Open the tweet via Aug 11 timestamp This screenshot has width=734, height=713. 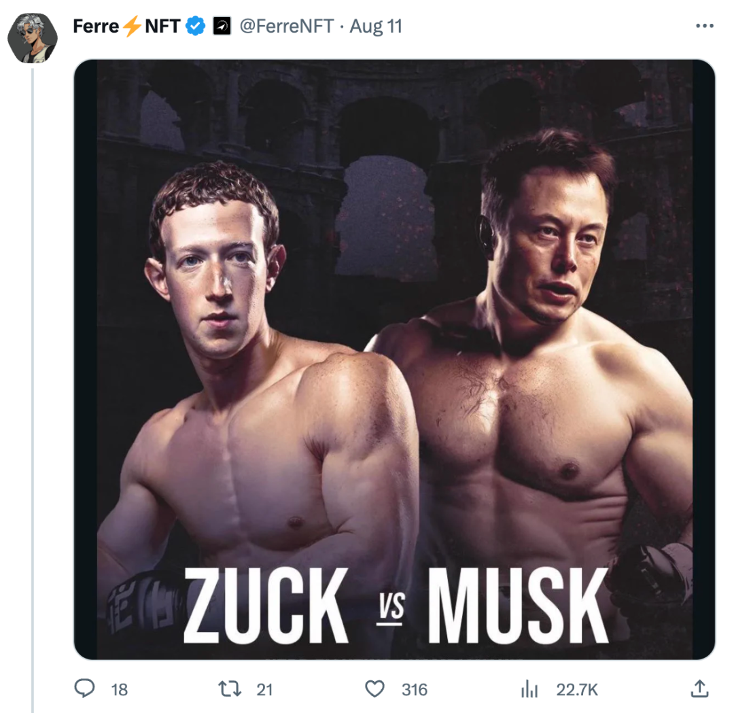pyautogui.click(x=376, y=27)
